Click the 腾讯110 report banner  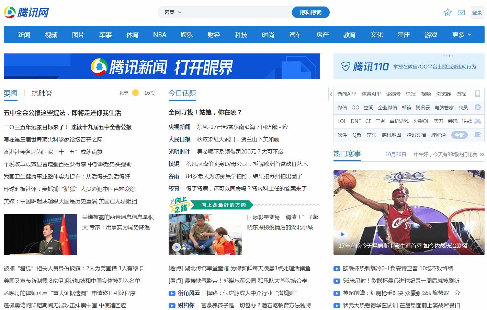click(x=409, y=66)
